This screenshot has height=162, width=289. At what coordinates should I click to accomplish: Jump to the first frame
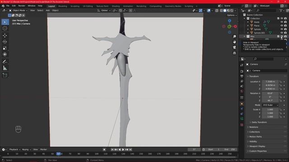coord(112,150)
